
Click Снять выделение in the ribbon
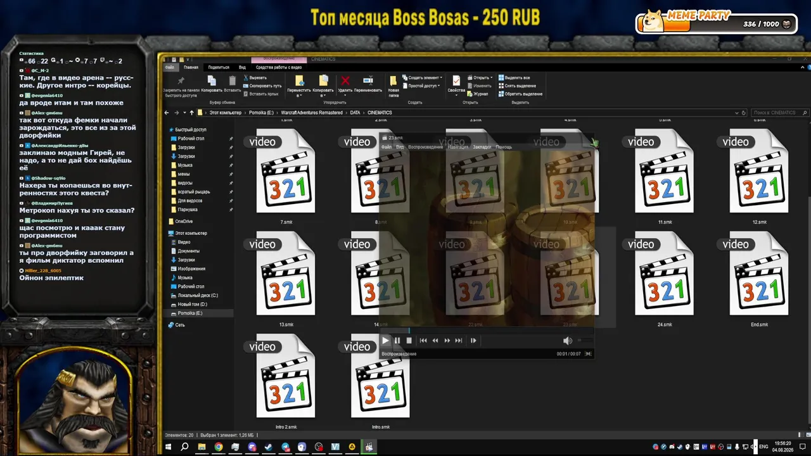pyautogui.click(x=517, y=85)
